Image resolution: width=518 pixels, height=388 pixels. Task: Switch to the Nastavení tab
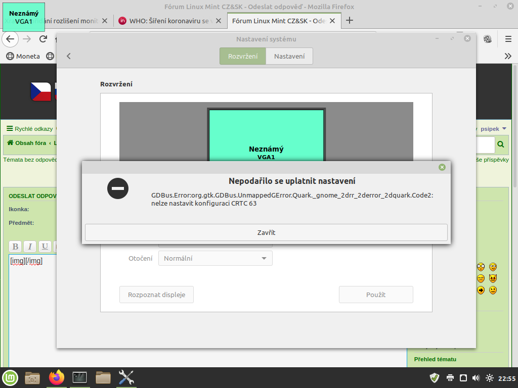(289, 56)
